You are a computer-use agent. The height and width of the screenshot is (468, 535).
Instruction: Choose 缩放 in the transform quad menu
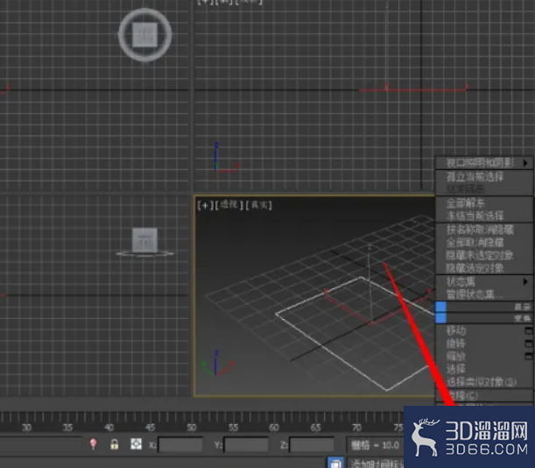[x=456, y=357]
